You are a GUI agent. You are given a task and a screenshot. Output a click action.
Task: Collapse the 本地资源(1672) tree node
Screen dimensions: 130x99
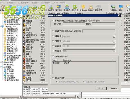click(0, 27)
